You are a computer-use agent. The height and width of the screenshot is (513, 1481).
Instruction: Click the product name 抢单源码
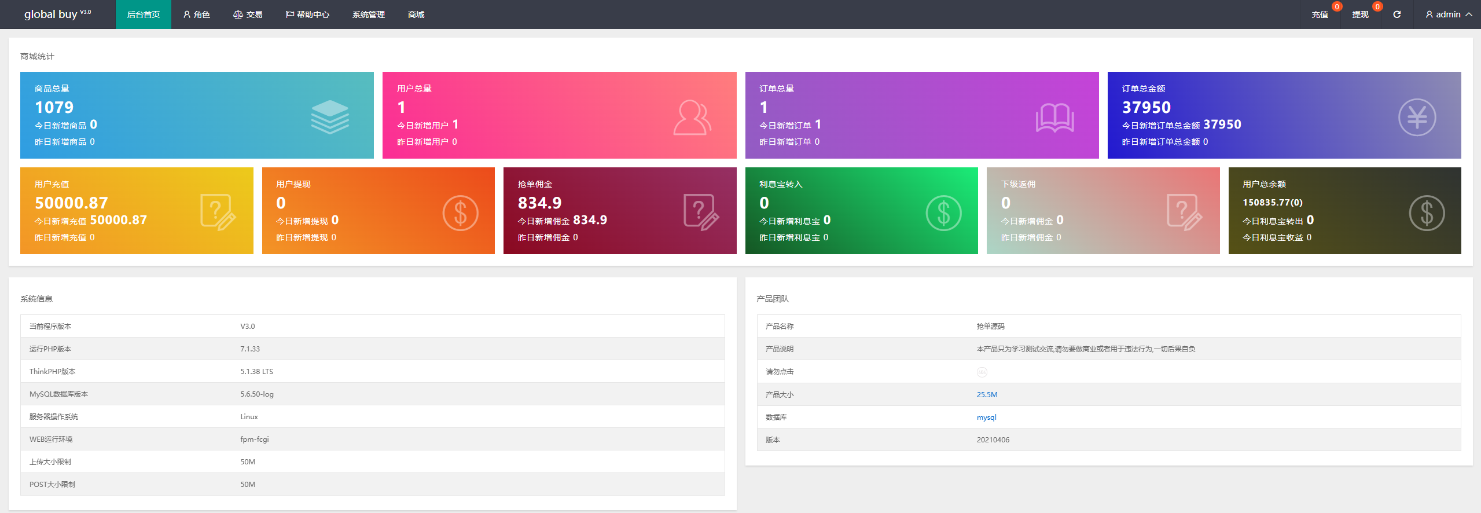coord(990,327)
